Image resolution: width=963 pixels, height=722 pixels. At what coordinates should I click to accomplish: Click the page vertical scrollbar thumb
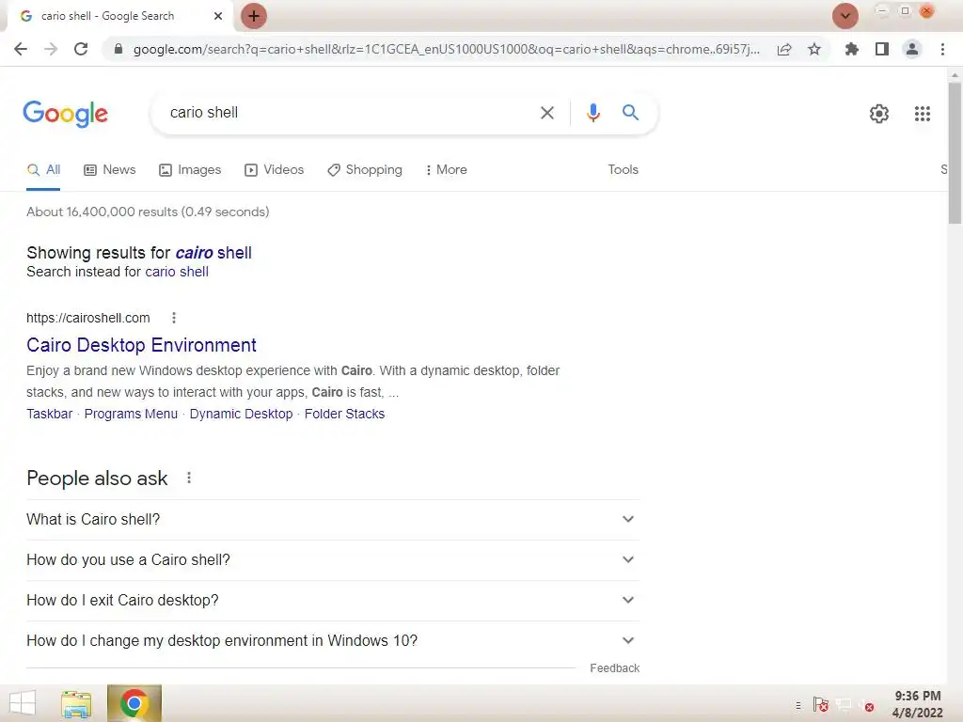click(955, 153)
